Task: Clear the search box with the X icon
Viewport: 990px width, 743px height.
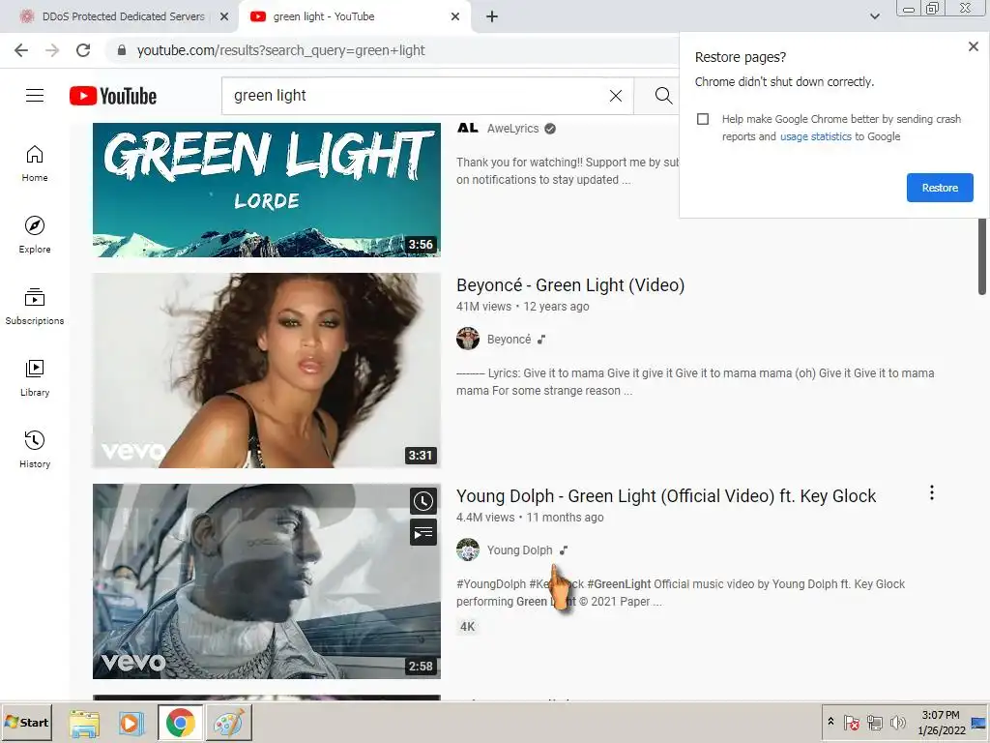Action: [x=616, y=96]
